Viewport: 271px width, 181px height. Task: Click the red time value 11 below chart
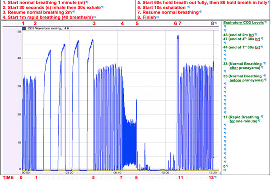[x=181, y=178]
